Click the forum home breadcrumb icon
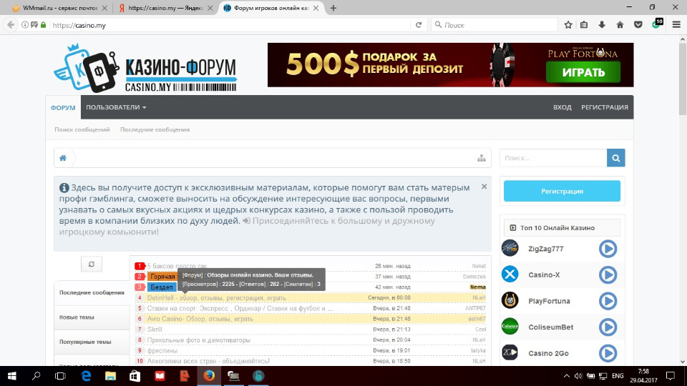Image resolution: width=687 pixels, height=386 pixels. point(63,158)
